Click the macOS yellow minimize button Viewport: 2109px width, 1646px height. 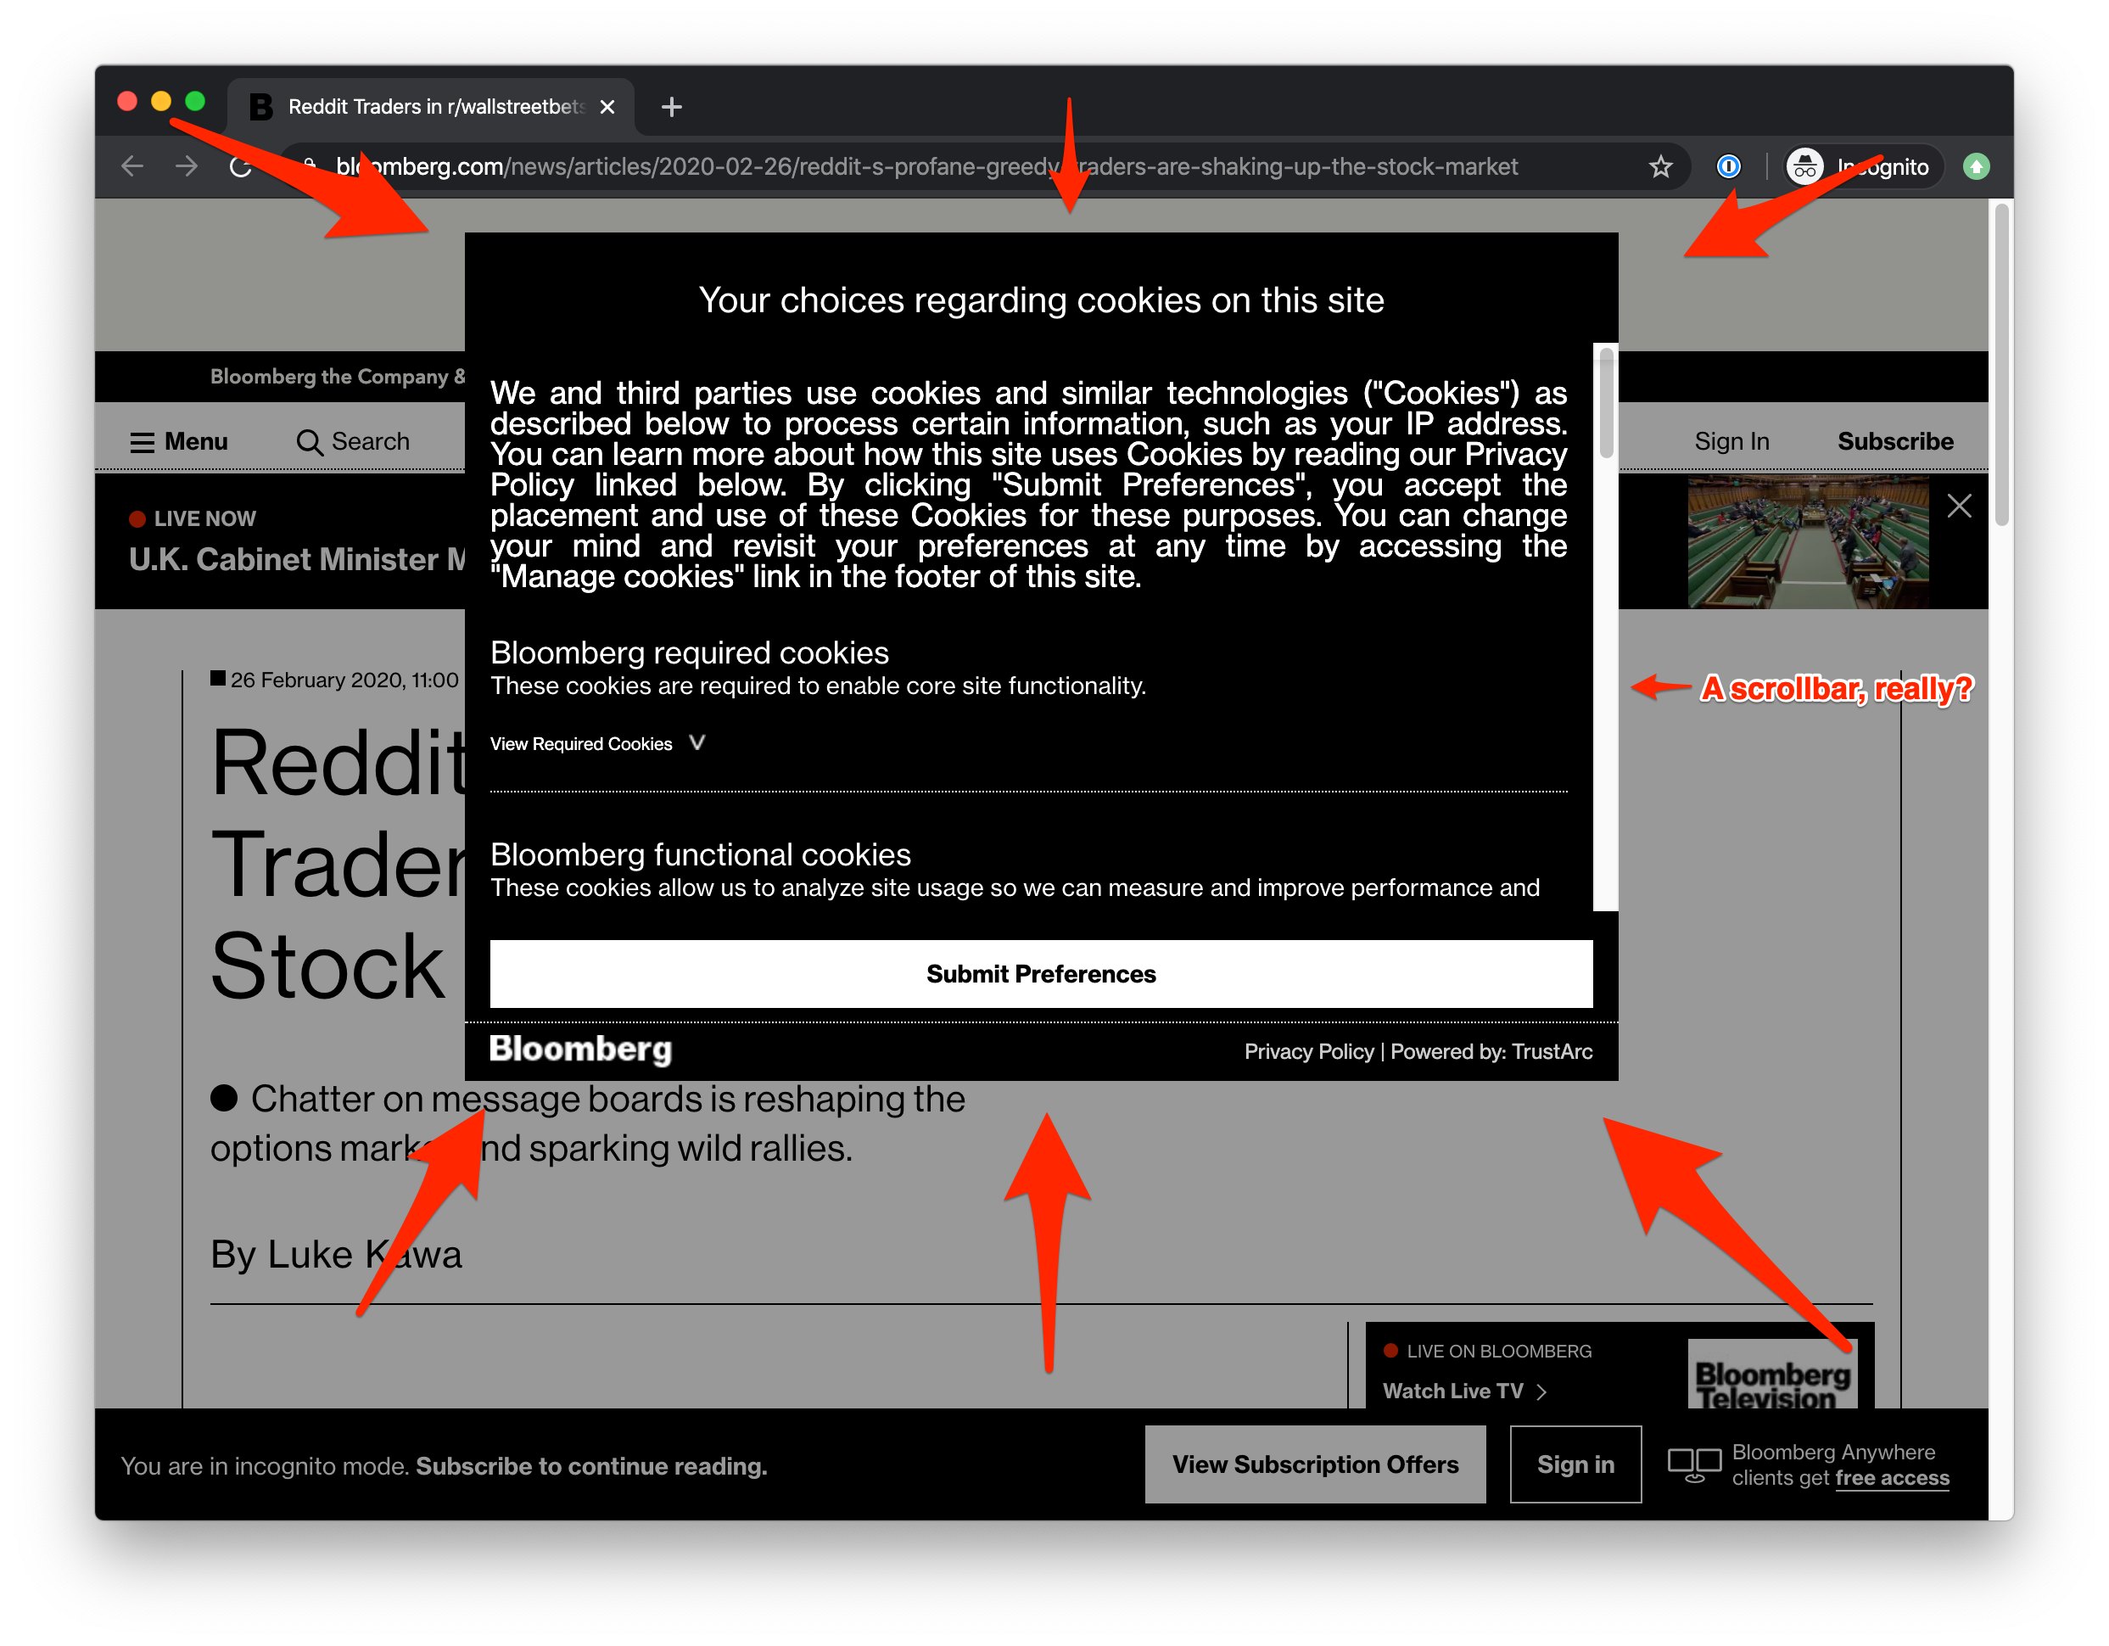(161, 102)
